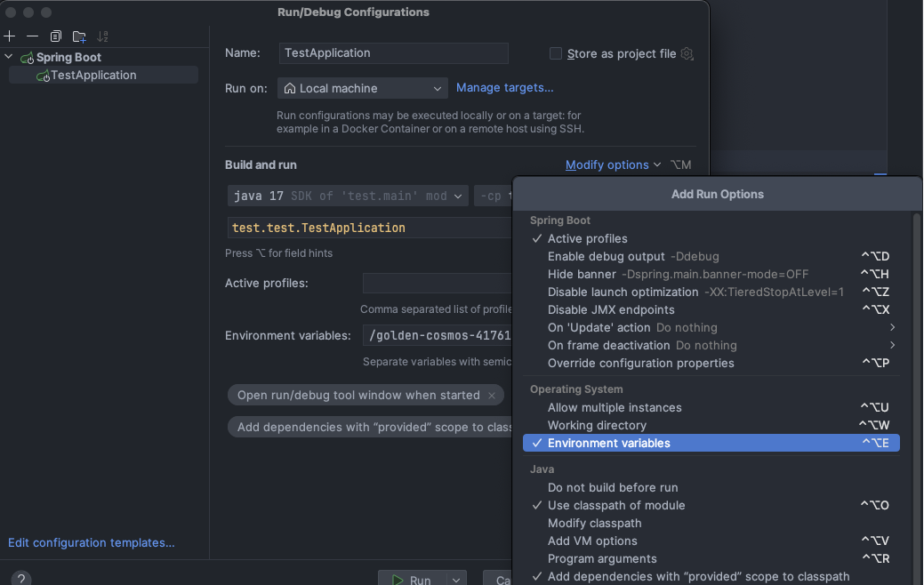This screenshot has width=924, height=585.
Task: Sort configurations alphabetically
Action: (102, 36)
